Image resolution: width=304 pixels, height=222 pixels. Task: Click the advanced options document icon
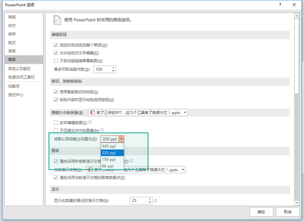point(57,20)
